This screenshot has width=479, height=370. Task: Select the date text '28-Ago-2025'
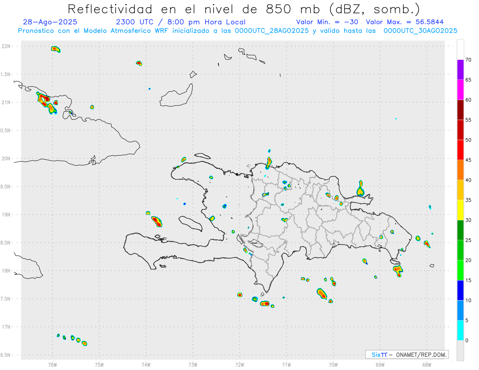(50, 22)
